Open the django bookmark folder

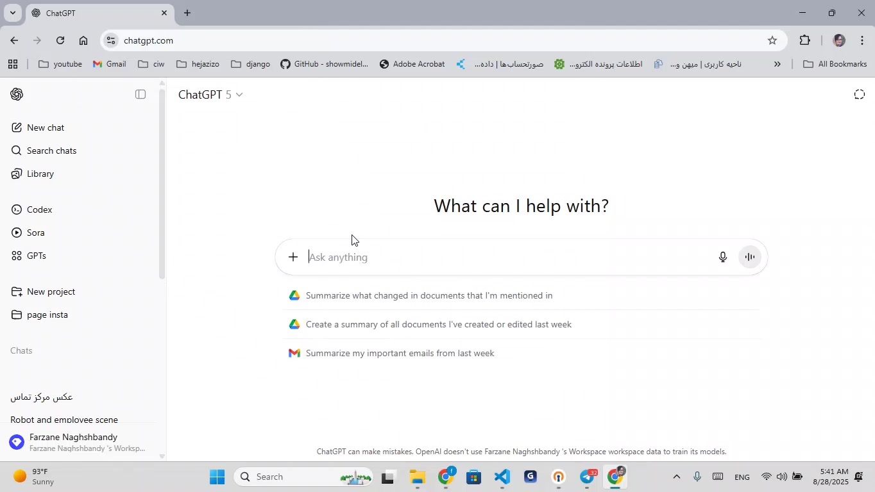[x=250, y=64]
